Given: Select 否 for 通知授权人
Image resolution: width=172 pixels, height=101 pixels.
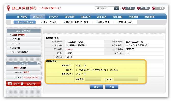Looking at the screenshot, I should 83,66.
